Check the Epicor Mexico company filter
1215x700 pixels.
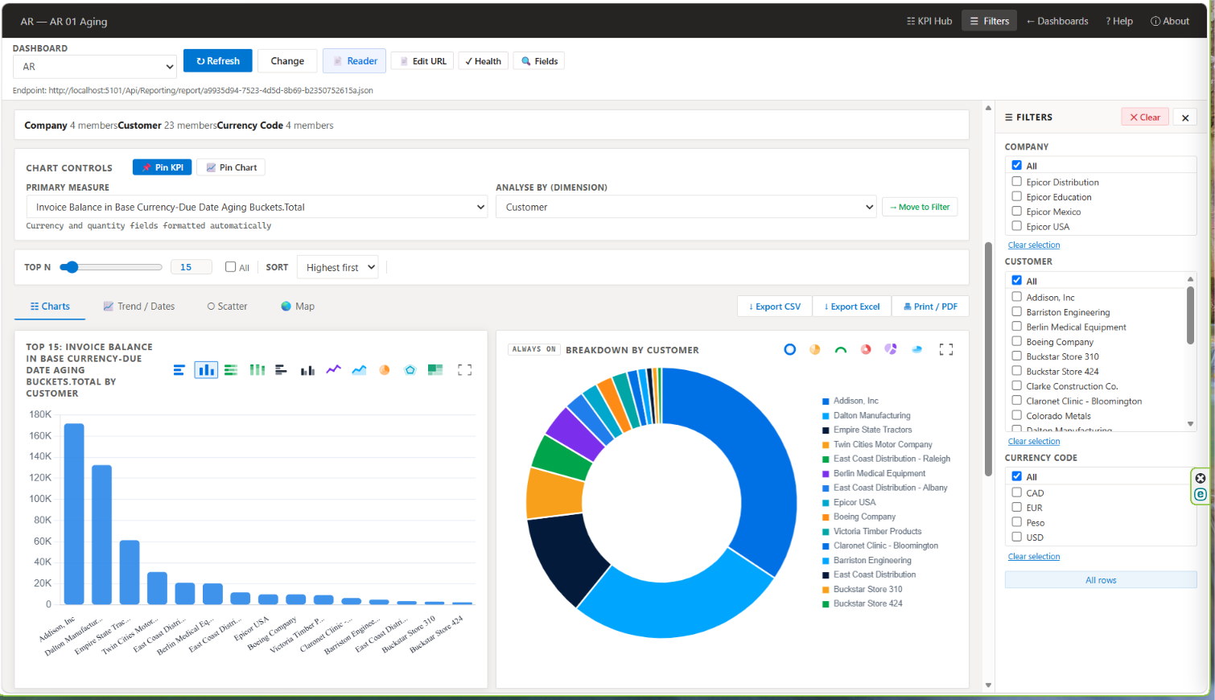pyautogui.click(x=1017, y=212)
